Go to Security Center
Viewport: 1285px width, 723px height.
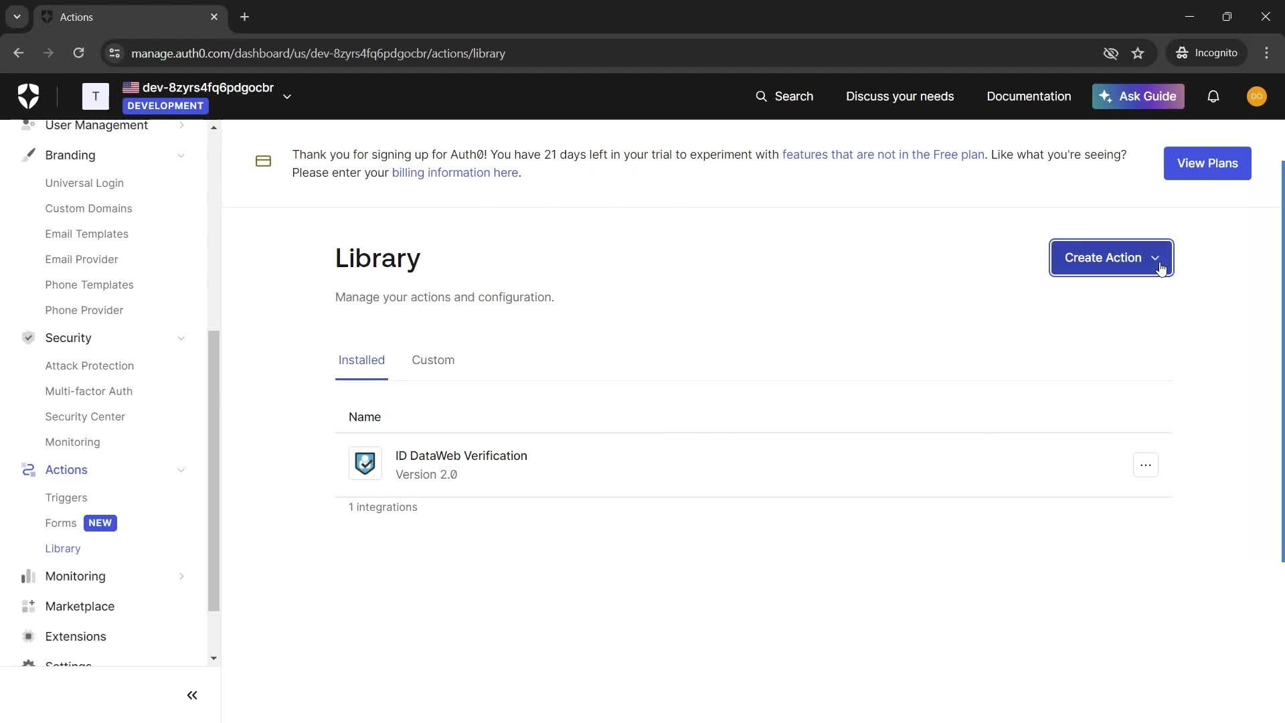coord(85,416)
